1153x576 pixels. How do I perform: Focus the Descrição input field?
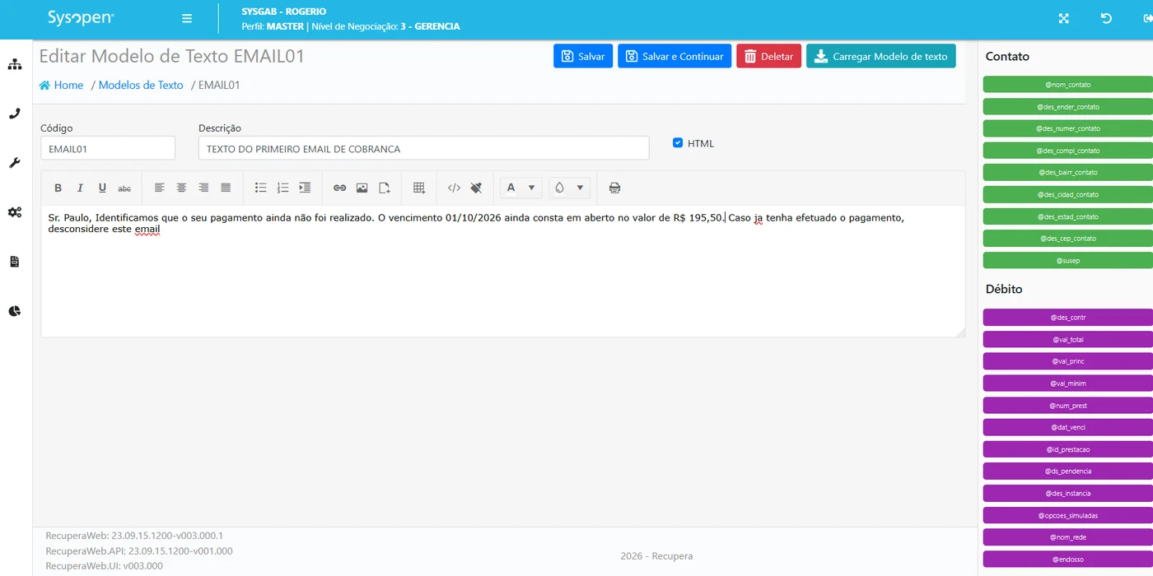click(423, 148)
